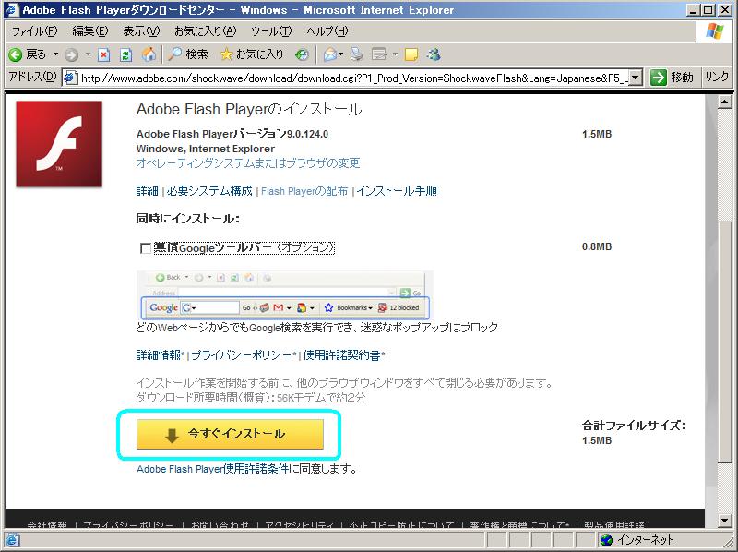The width and height of the screenshot is (738, 552).
Task: Open the Messenger people icon
Action: pyautogui.click(x=434, y=54)
